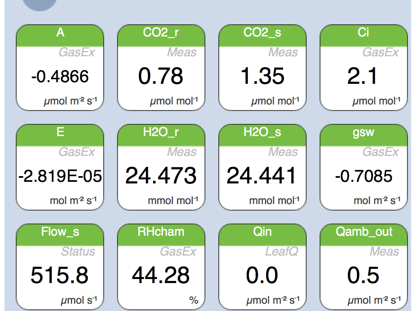414x311 pixels.
Task: Click the RHcham humidity tile
Action: (x=161, y=267)
